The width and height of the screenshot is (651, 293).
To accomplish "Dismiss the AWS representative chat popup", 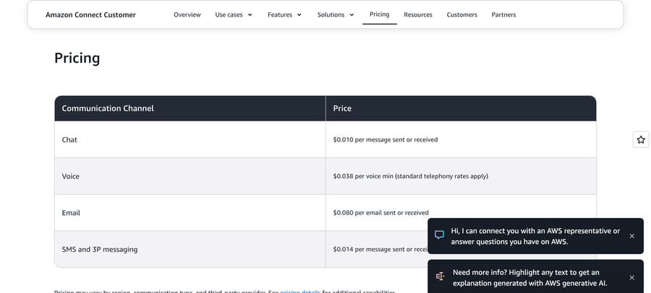I will pos(631,236).
